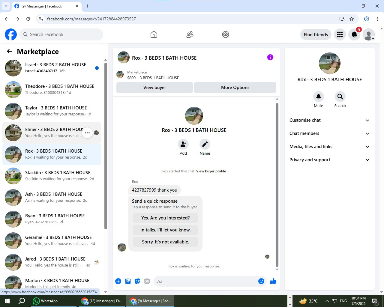Open Chrome three-dot menu
384x307 pixels.
377,19
